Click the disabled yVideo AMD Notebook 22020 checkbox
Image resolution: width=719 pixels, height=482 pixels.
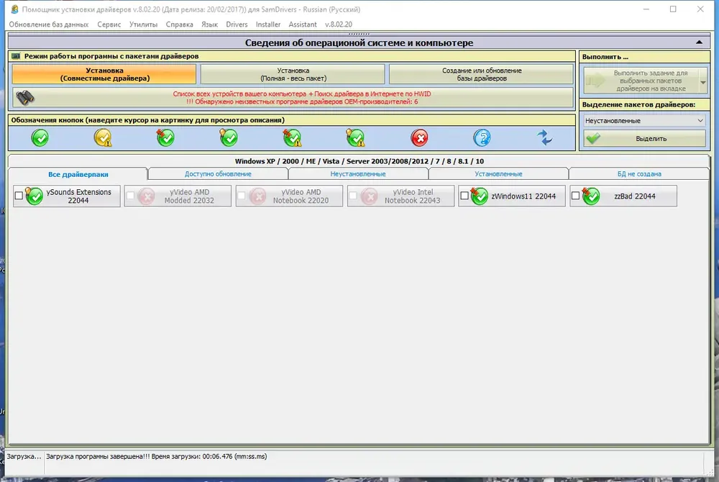pyautogui.click(x=242, y=196)
